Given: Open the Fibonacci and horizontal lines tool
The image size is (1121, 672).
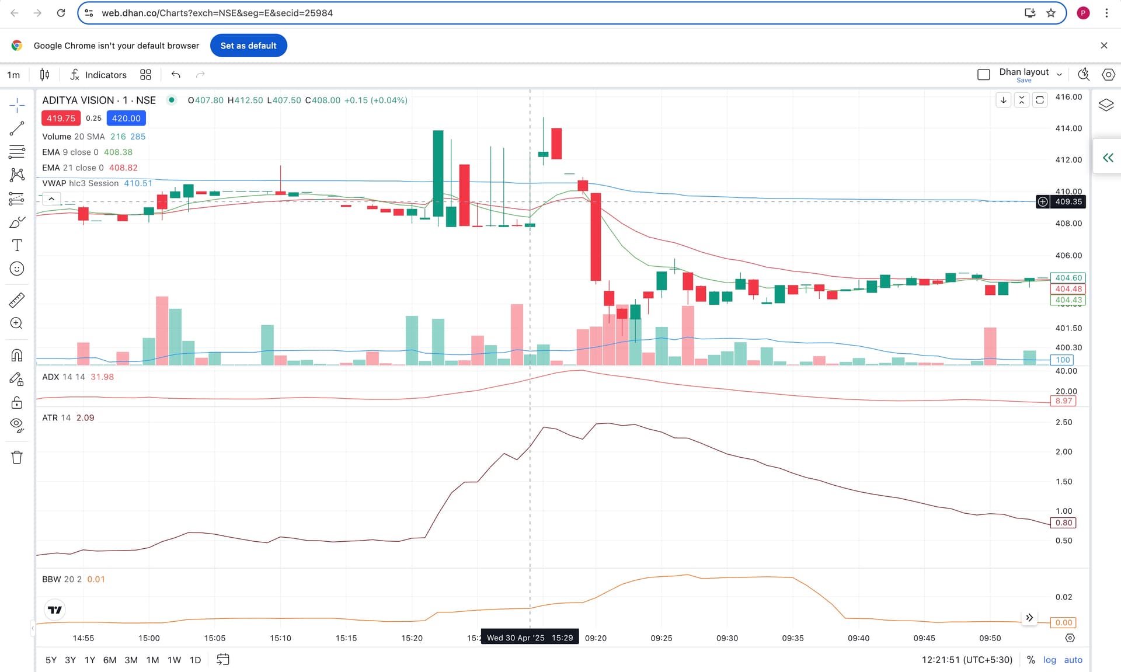Looking at the screenshot, I should coord(17,152).
